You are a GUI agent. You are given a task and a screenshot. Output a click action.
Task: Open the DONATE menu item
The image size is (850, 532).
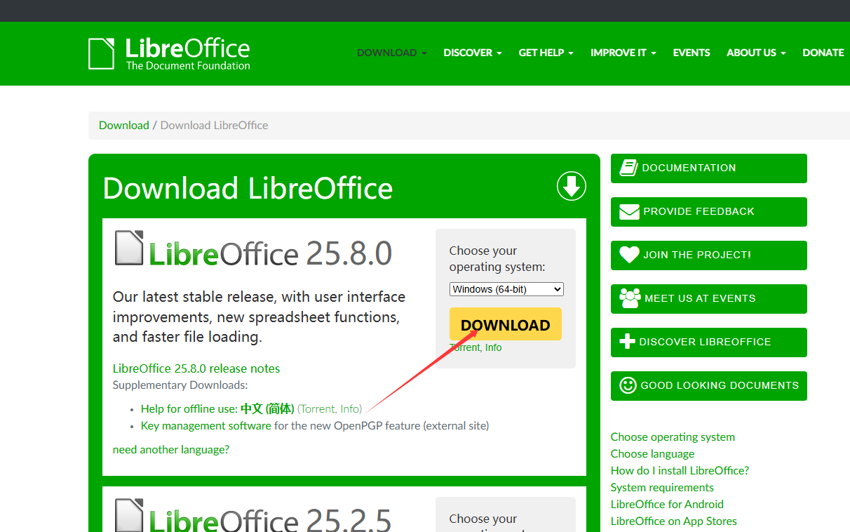click(x=823, y=53)
